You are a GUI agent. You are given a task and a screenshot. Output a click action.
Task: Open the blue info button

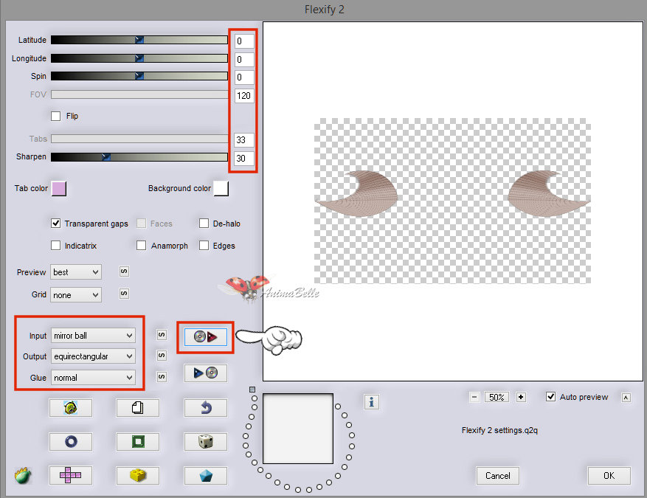(x=371, y=402)
